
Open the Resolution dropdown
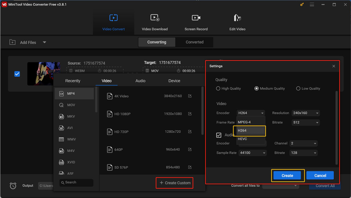click(x=306, y=113)
